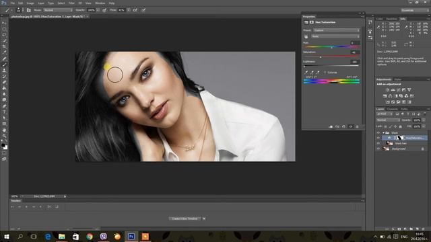
Task: Click the first eyedropper in Properties panel
Action: point(306,73)
